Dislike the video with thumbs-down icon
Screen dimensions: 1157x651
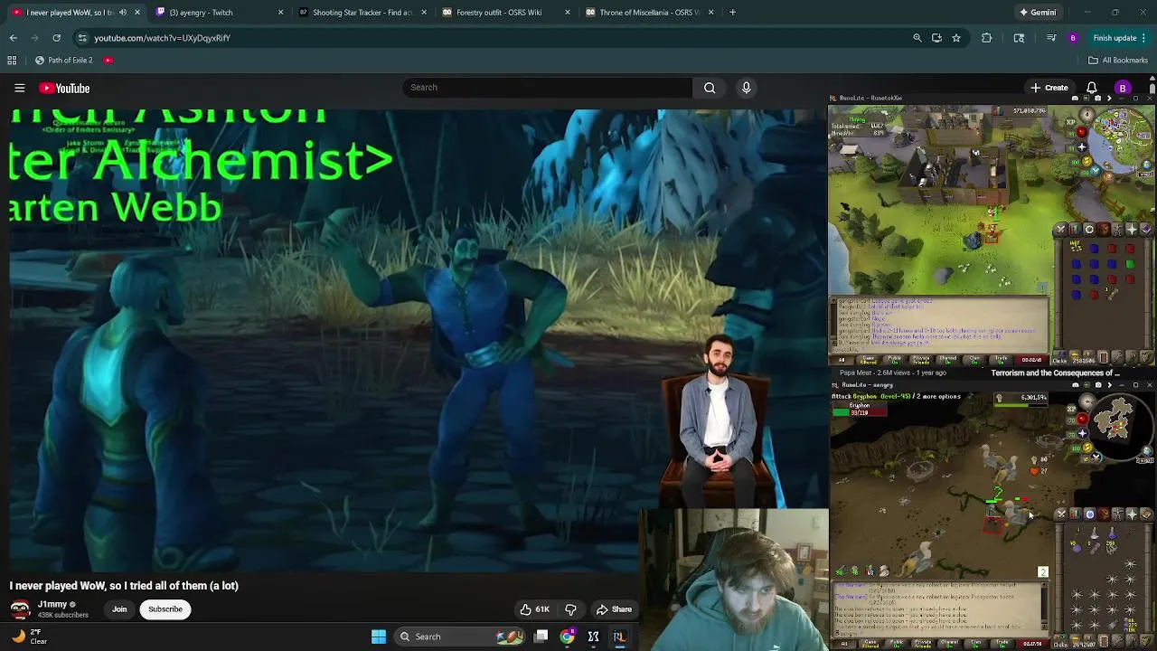point(570,609)
